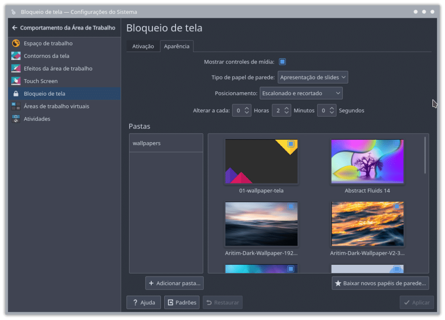Click Baixar novos papéis de parede button
The image size is (445, 320).
tap(380, 283)
